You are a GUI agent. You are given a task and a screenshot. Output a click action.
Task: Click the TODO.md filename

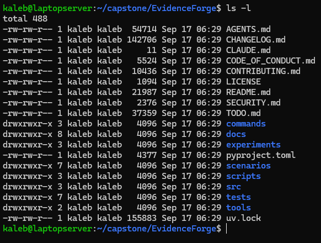243,113
